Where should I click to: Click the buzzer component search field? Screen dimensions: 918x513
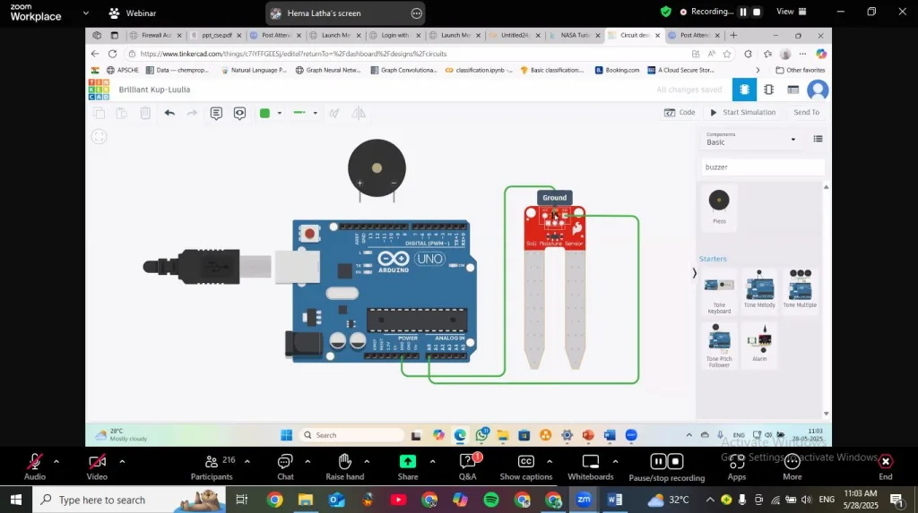pyautogui.click(x=762, y=167)
